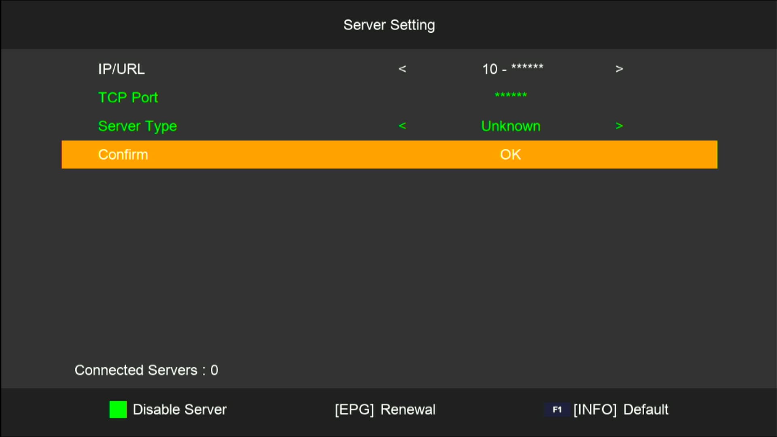This screenshot has width=777, height=437.
Task: Select the Server Type row label
Action: click(x=137, y=126)
